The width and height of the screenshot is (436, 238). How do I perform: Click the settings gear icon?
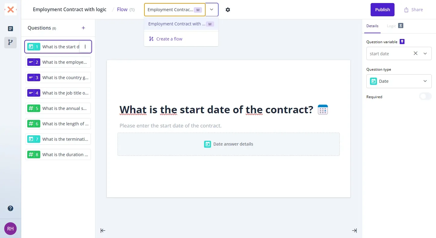click(x=228, y=10)
